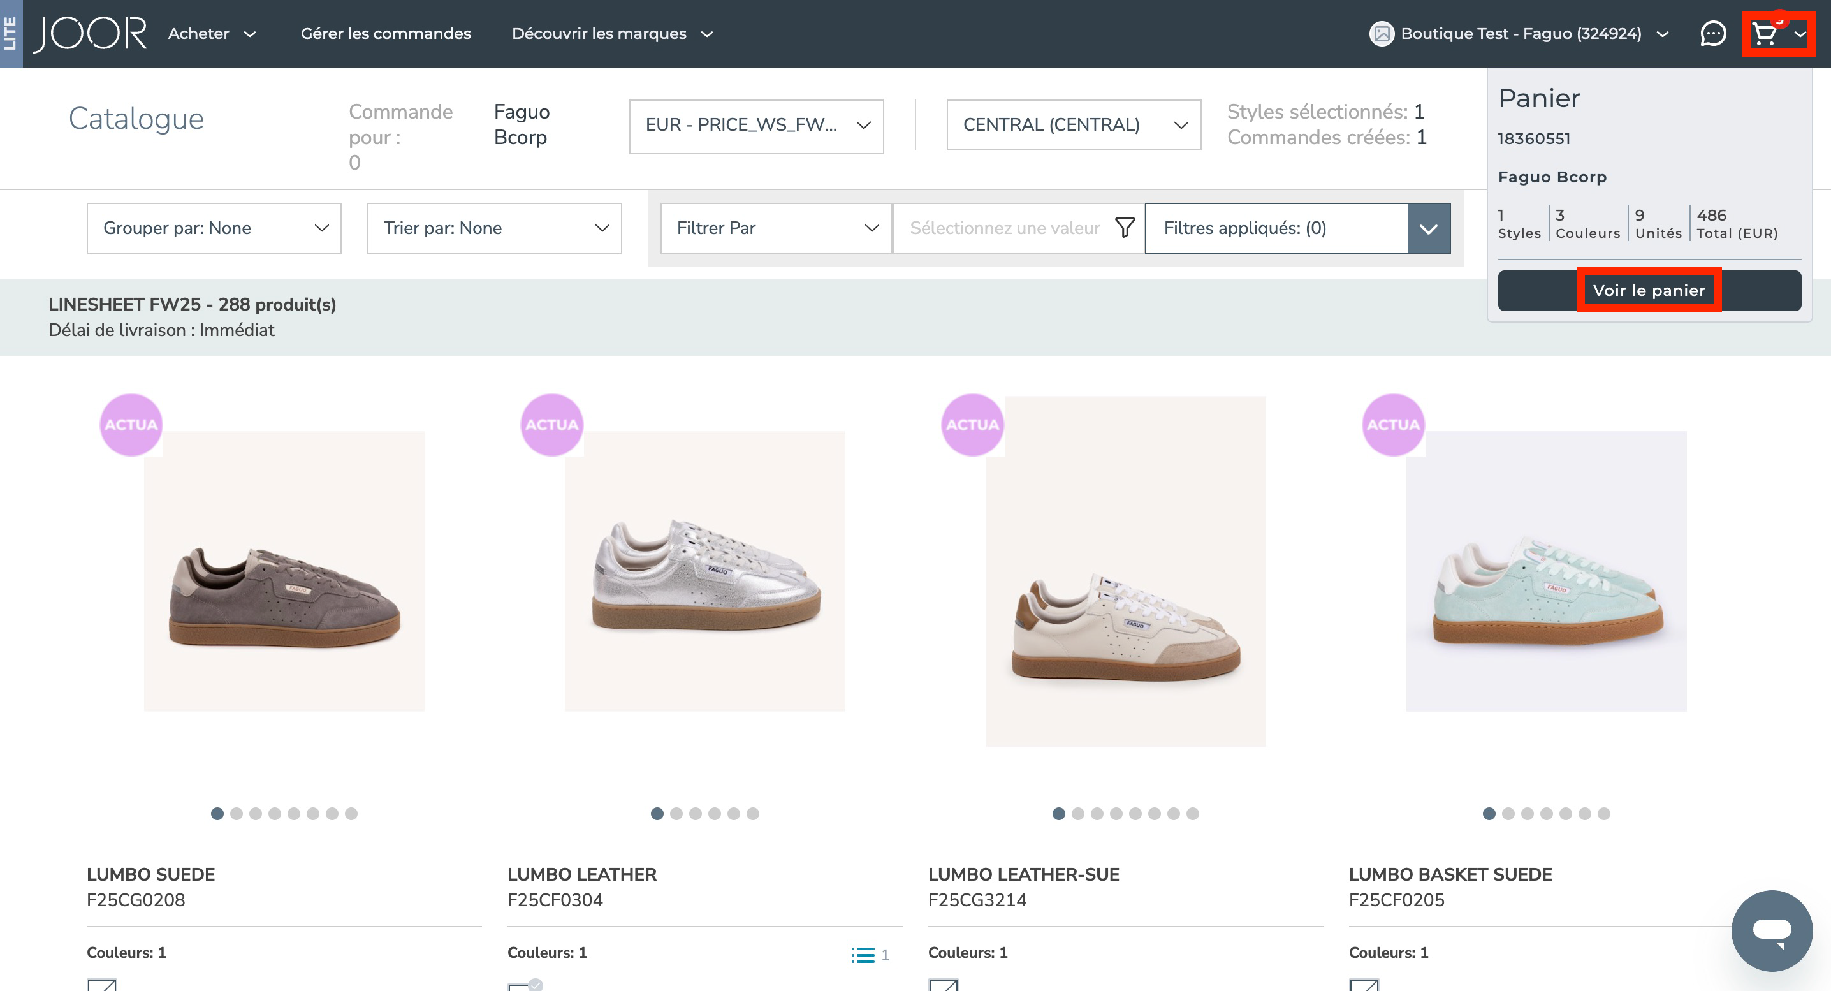Open the messages chat bubble icon
1831x991 pixels.
click(1712, 33)
